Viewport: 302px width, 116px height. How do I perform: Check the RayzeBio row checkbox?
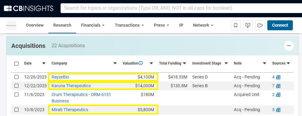16,77
